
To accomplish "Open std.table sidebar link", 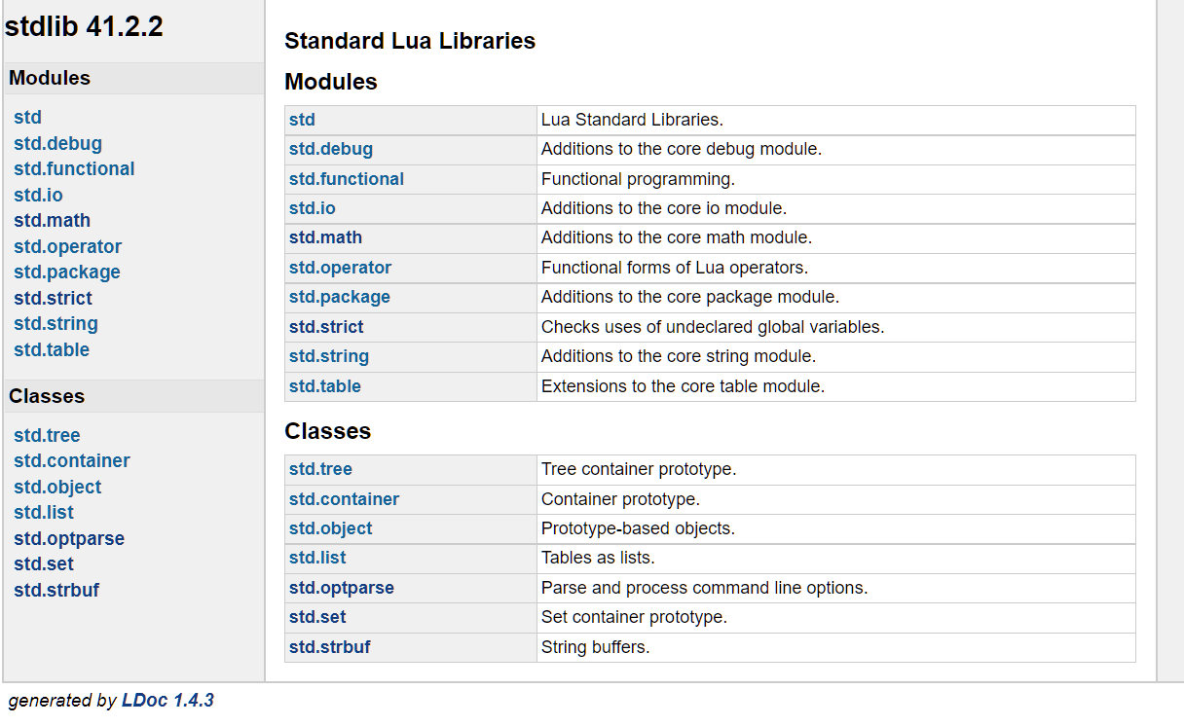I will pyautogui.click(x=52, y=349).
